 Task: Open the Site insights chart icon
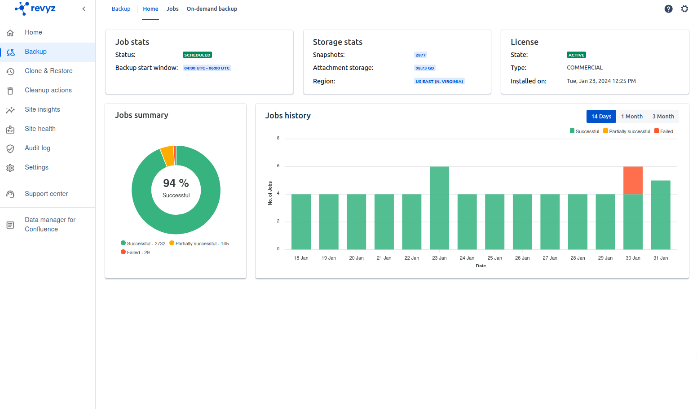pos(10,110)
